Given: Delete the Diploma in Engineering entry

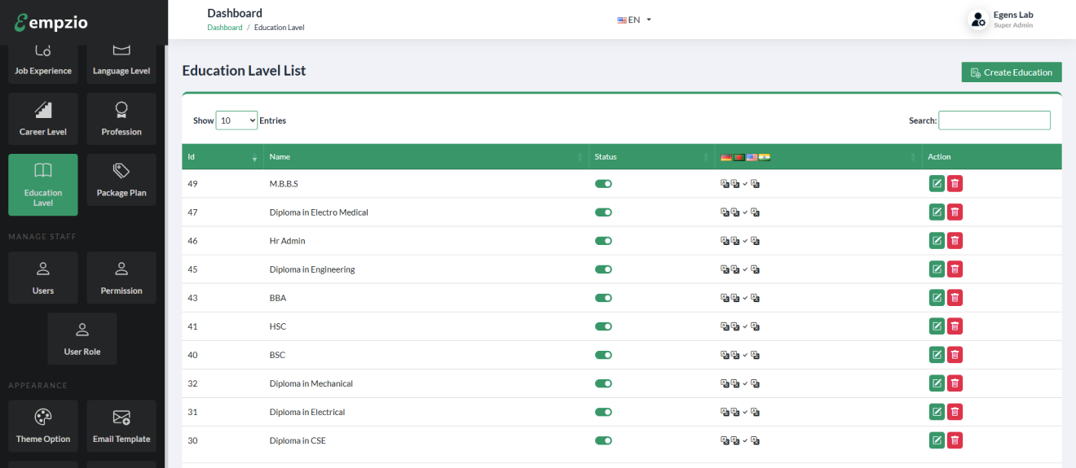Looking at the screenshot, I should (955, 269).
